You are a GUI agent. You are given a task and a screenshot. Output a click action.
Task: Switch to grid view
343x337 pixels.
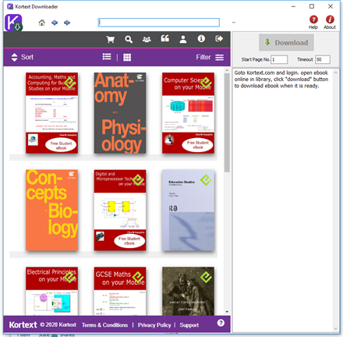point(127,57)
